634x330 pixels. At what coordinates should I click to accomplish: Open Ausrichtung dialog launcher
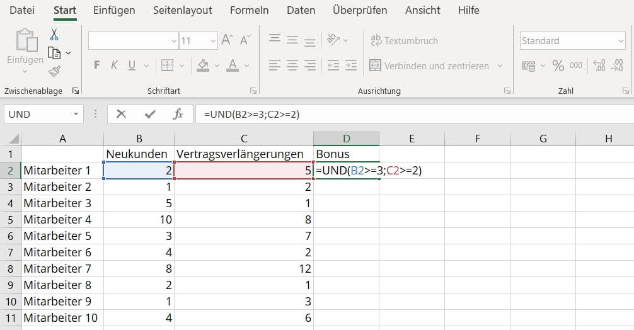tap(507, 91)
